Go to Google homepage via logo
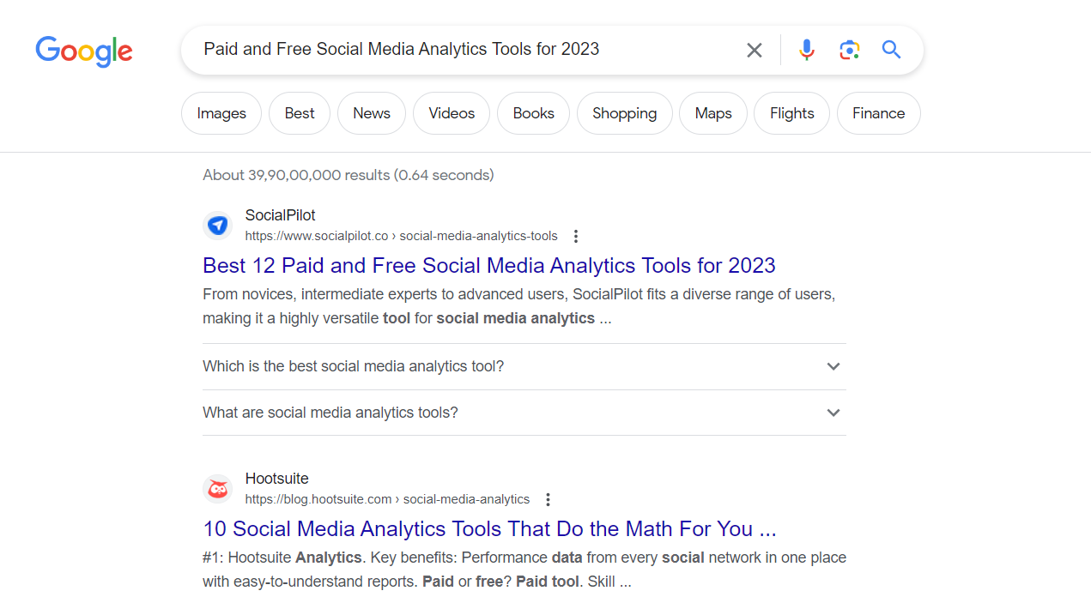Screen dimensions: 1091x609 (84, 51)
